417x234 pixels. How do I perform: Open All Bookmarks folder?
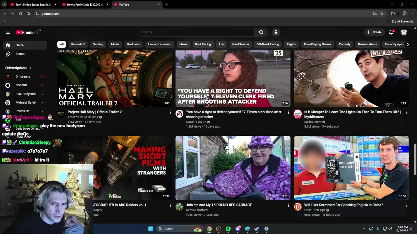coord(403,22)
